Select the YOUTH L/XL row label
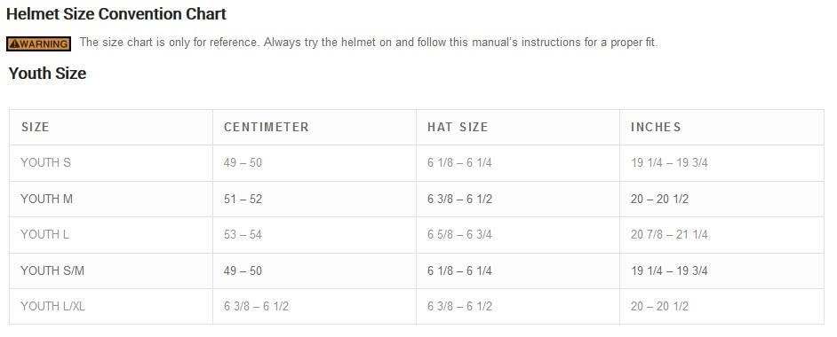 (52, 307)
